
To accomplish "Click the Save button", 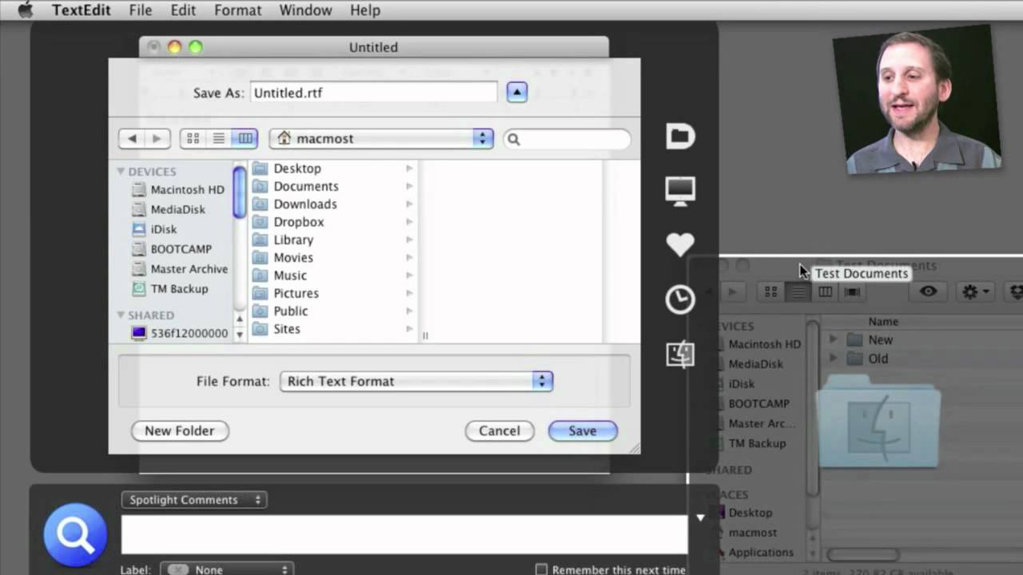I will coord(583,430).
